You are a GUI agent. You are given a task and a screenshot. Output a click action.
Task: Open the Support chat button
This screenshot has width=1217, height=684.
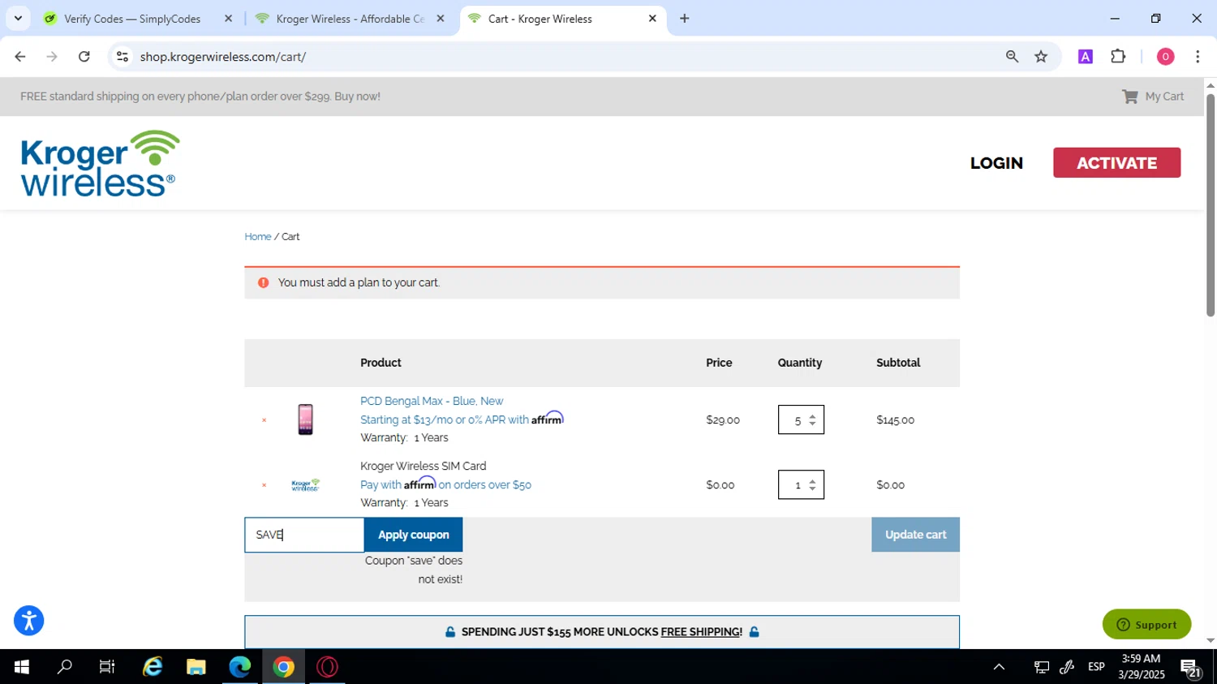click(x=1146, y=624)
